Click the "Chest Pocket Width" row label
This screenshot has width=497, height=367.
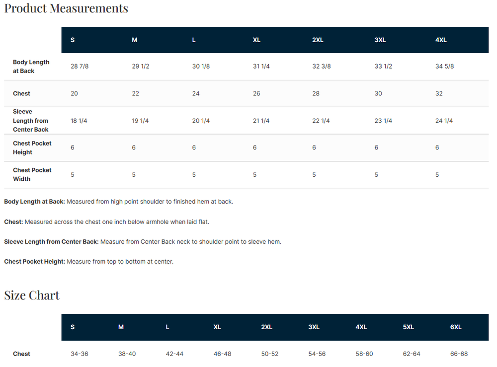point(32,174)
